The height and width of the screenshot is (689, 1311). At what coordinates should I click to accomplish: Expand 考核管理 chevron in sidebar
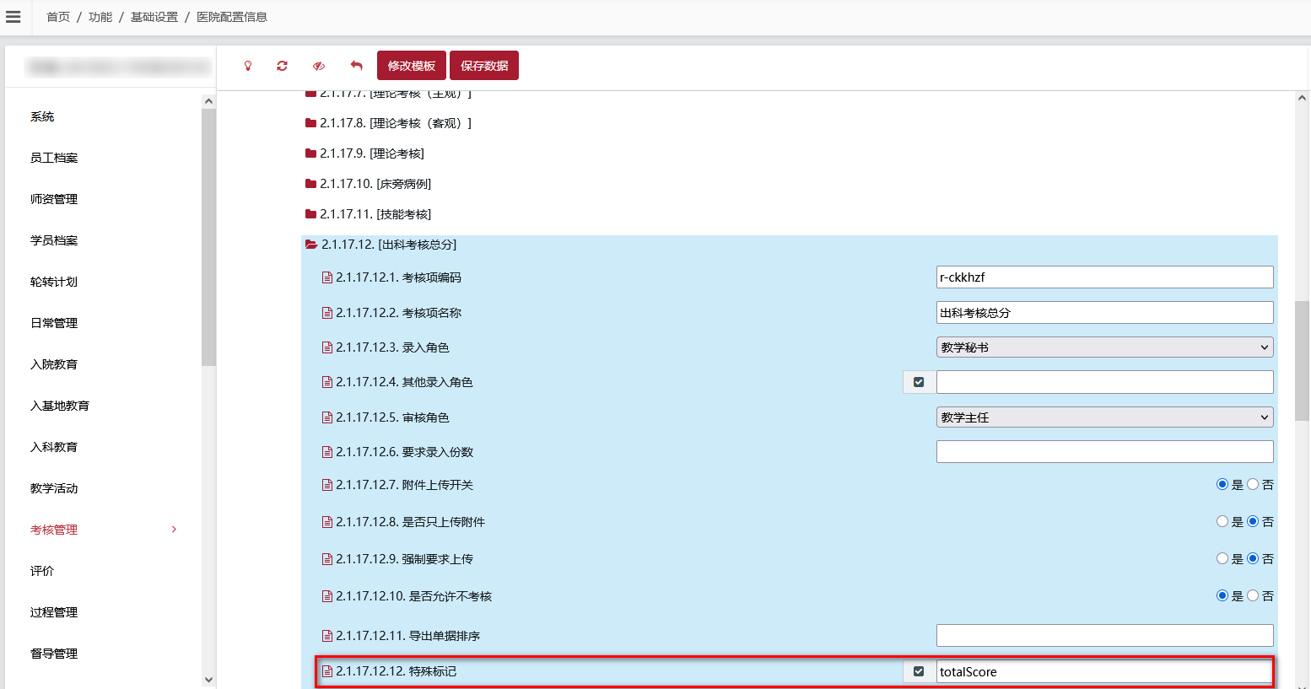point(174,530)
